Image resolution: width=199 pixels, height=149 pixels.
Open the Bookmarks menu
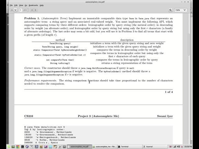point(33,5)
